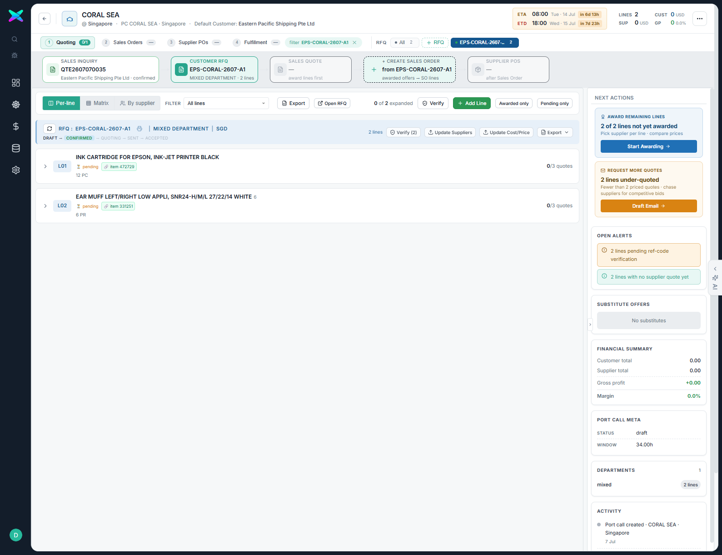The width and height of the screenshot is (722, 555).
Task: Open the database icon in sidebar
Action: (16, 148)
